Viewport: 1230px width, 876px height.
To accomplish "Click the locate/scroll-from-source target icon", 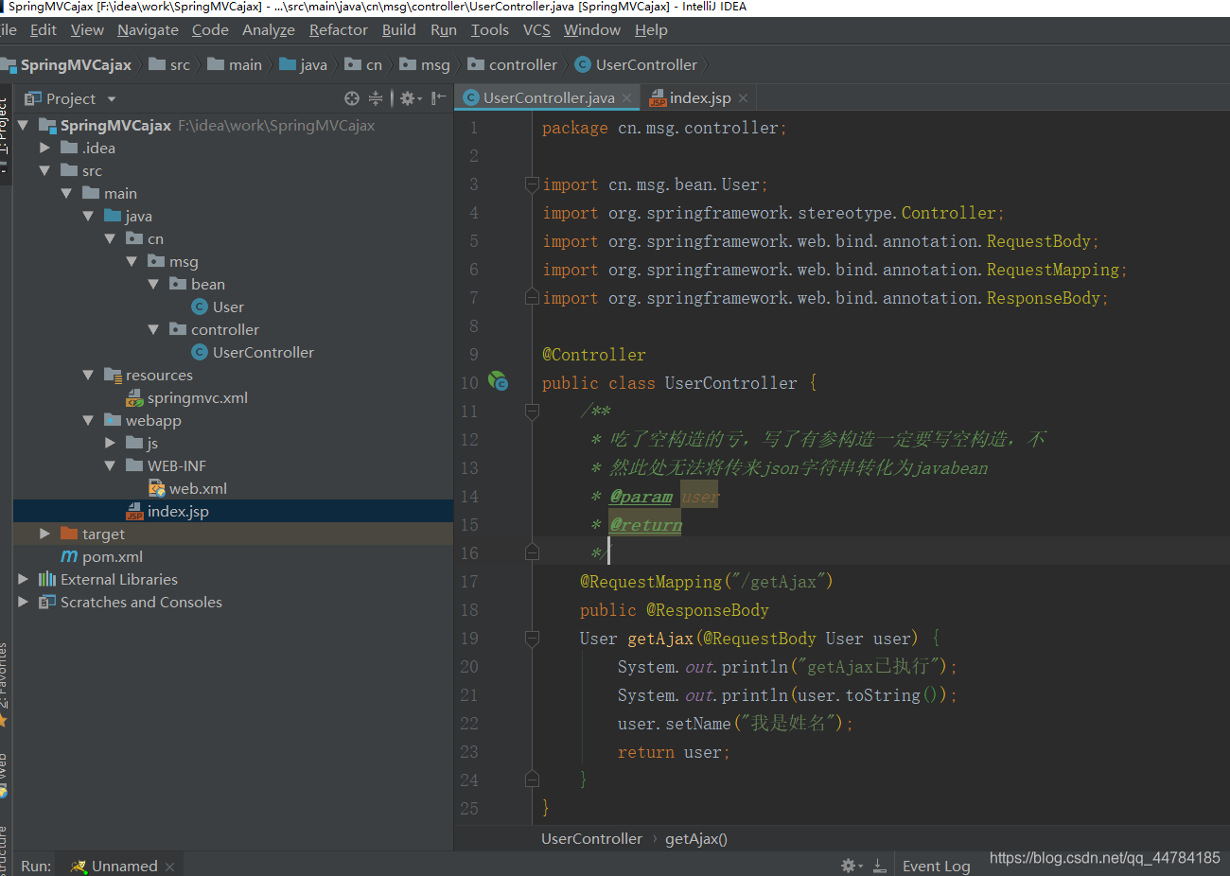I will 352,98.
